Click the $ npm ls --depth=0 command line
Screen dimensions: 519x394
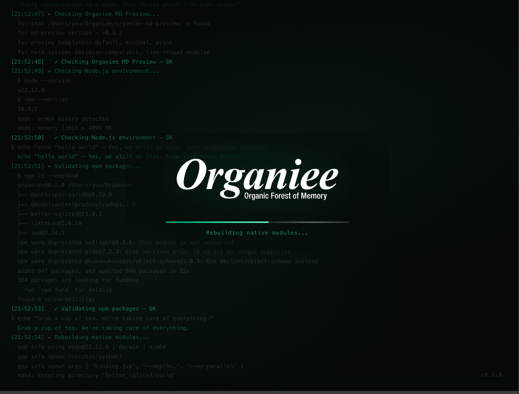click(x=47, y=176)
